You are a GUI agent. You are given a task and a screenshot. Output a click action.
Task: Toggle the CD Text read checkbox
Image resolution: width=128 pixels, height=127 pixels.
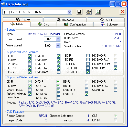click(x=30, y=68)
